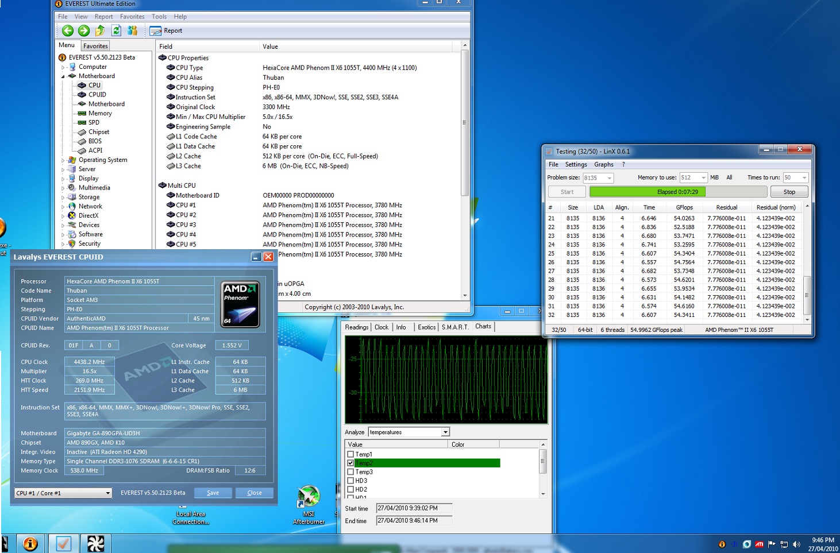Click the up-level folder arrow in EVEREST toolbar

(x=100, y=30)
